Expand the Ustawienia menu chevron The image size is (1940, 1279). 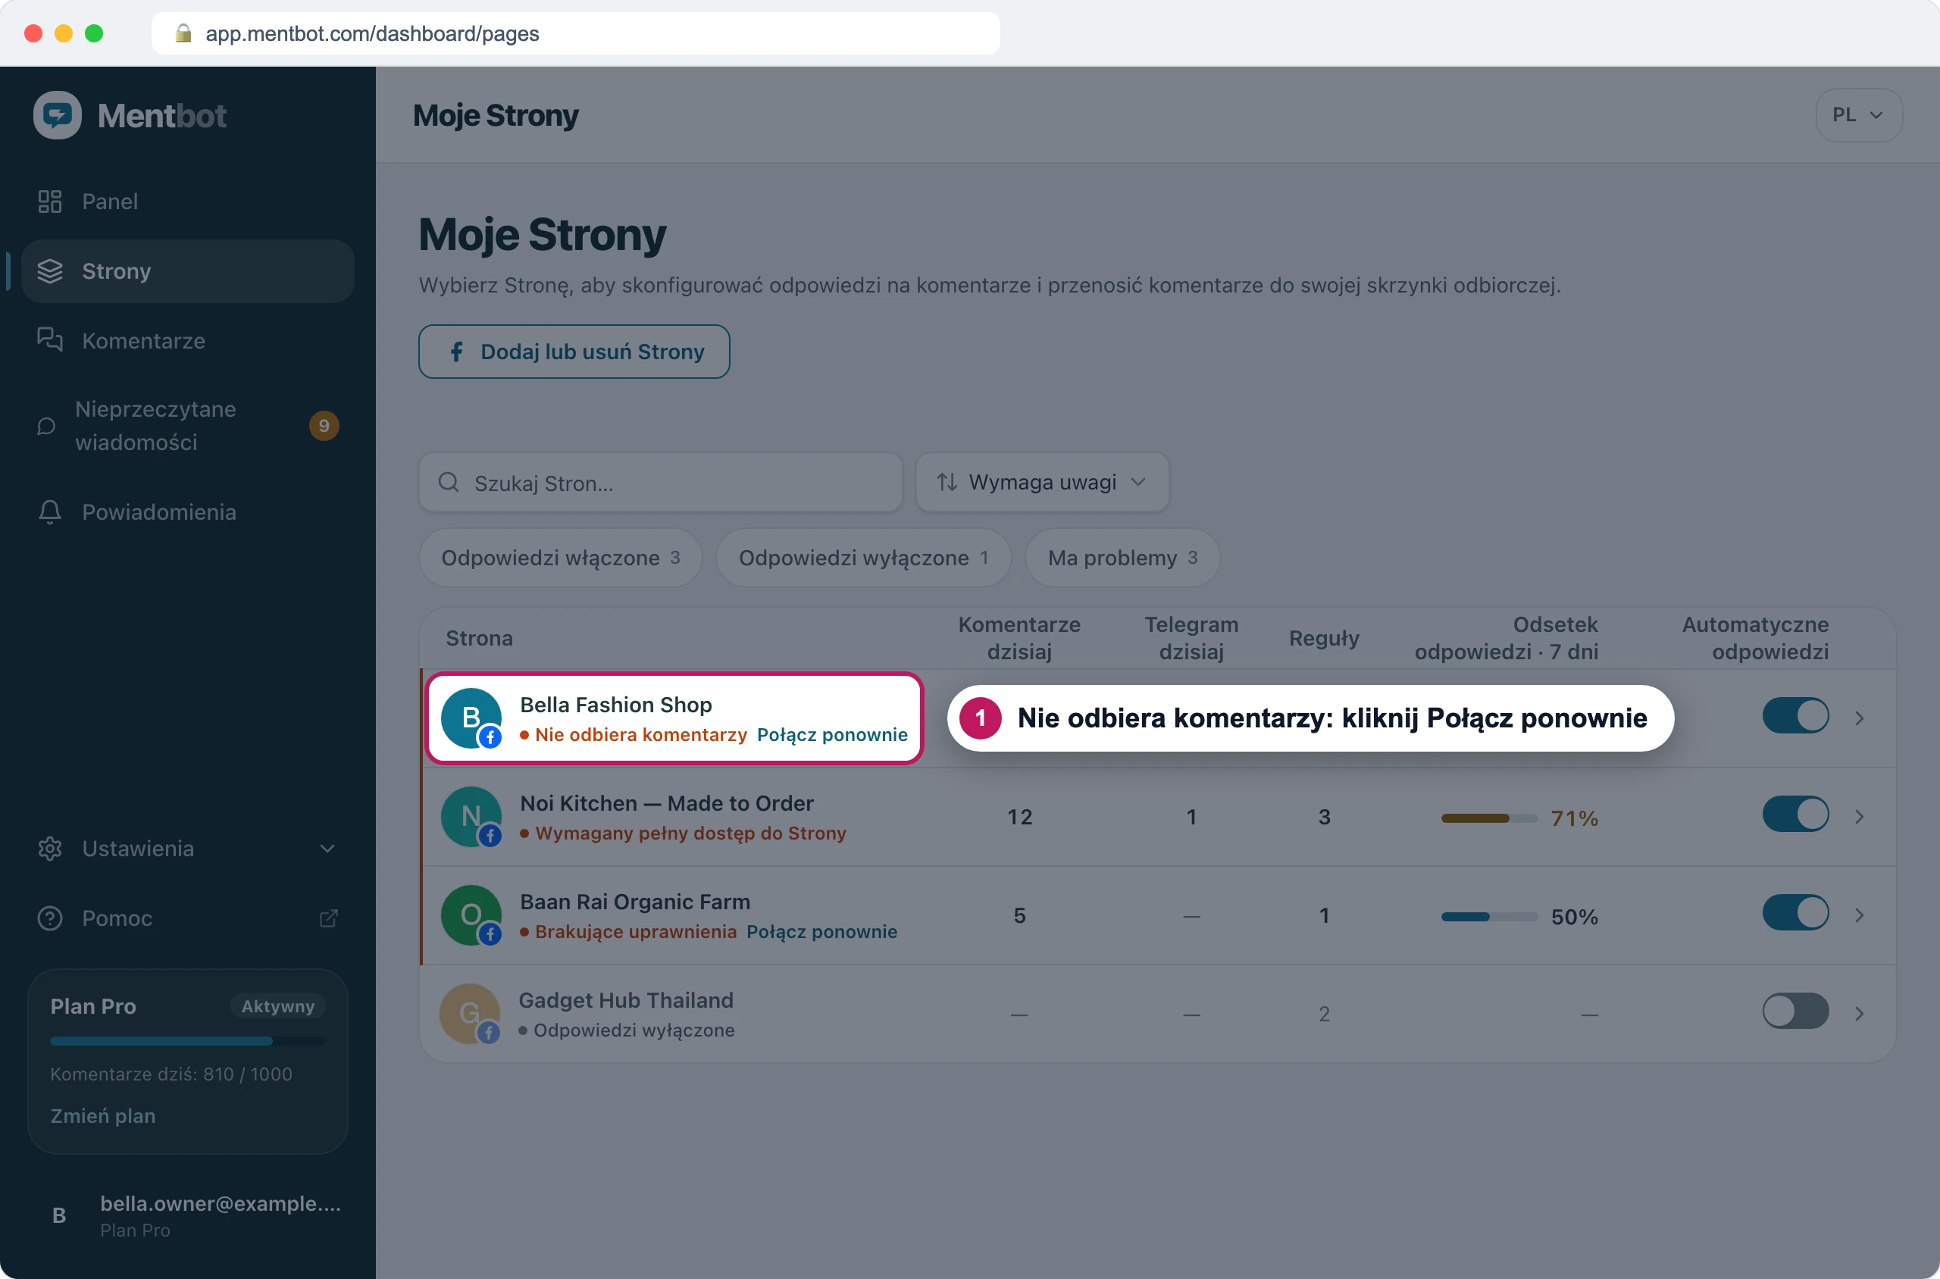point(328,849)
